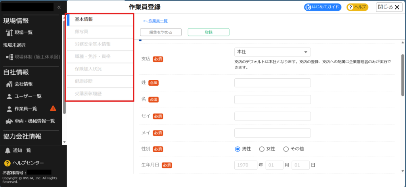This screenshot has width=406, height=187.
Task: Click the sidebar scrollbar down arrow
Action: [65, 142]
